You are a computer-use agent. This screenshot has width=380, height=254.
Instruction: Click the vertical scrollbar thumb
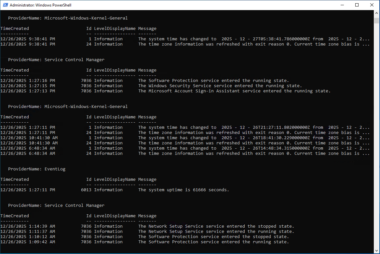pyautogui.click(x=376, y=20)
